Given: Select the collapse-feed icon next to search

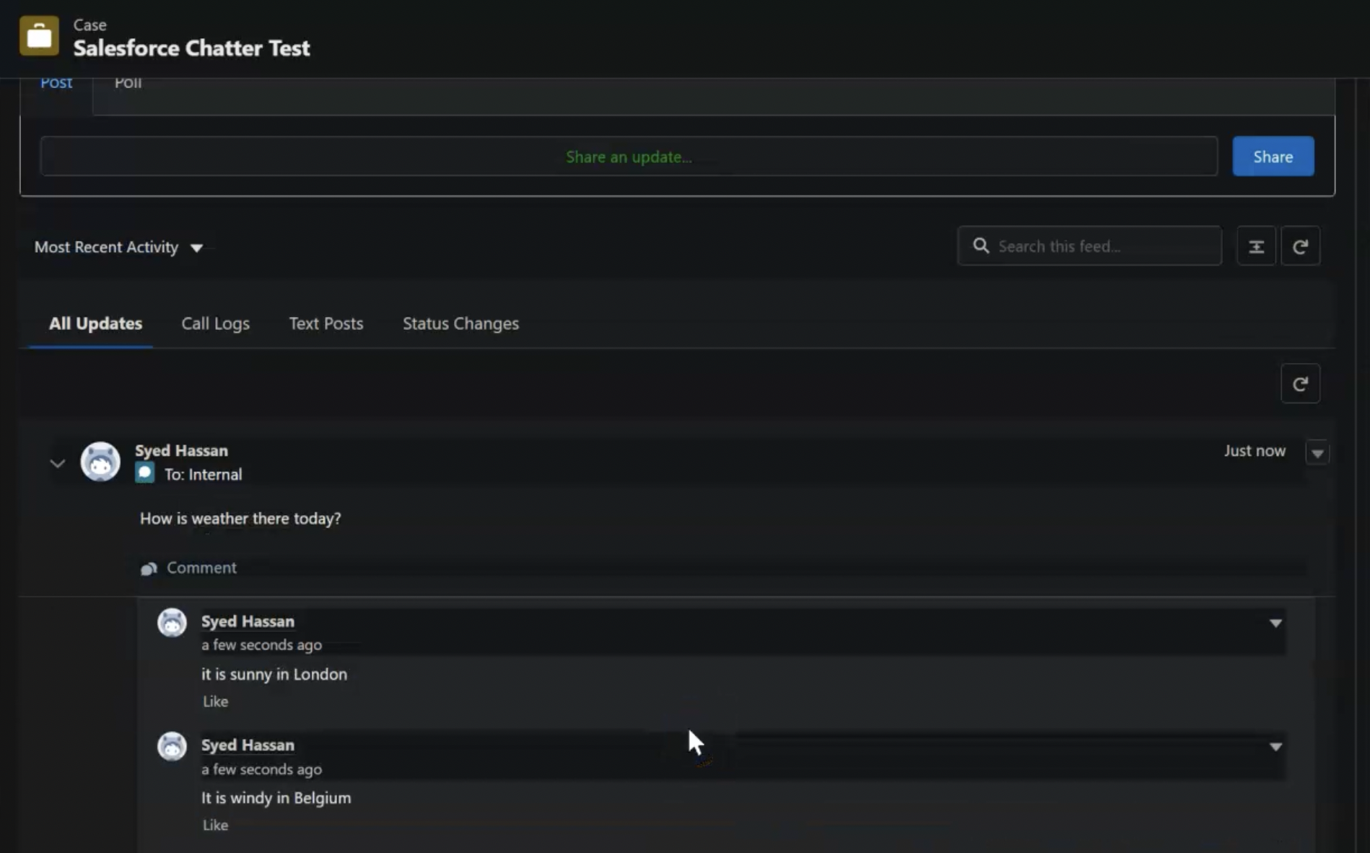Looking at the screenshot, I should click(1256, 245).
